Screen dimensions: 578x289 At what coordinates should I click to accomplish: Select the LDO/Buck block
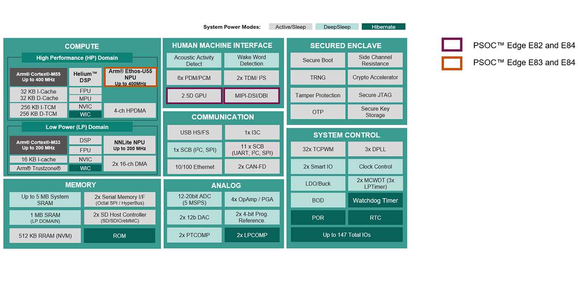pos(318,183)
